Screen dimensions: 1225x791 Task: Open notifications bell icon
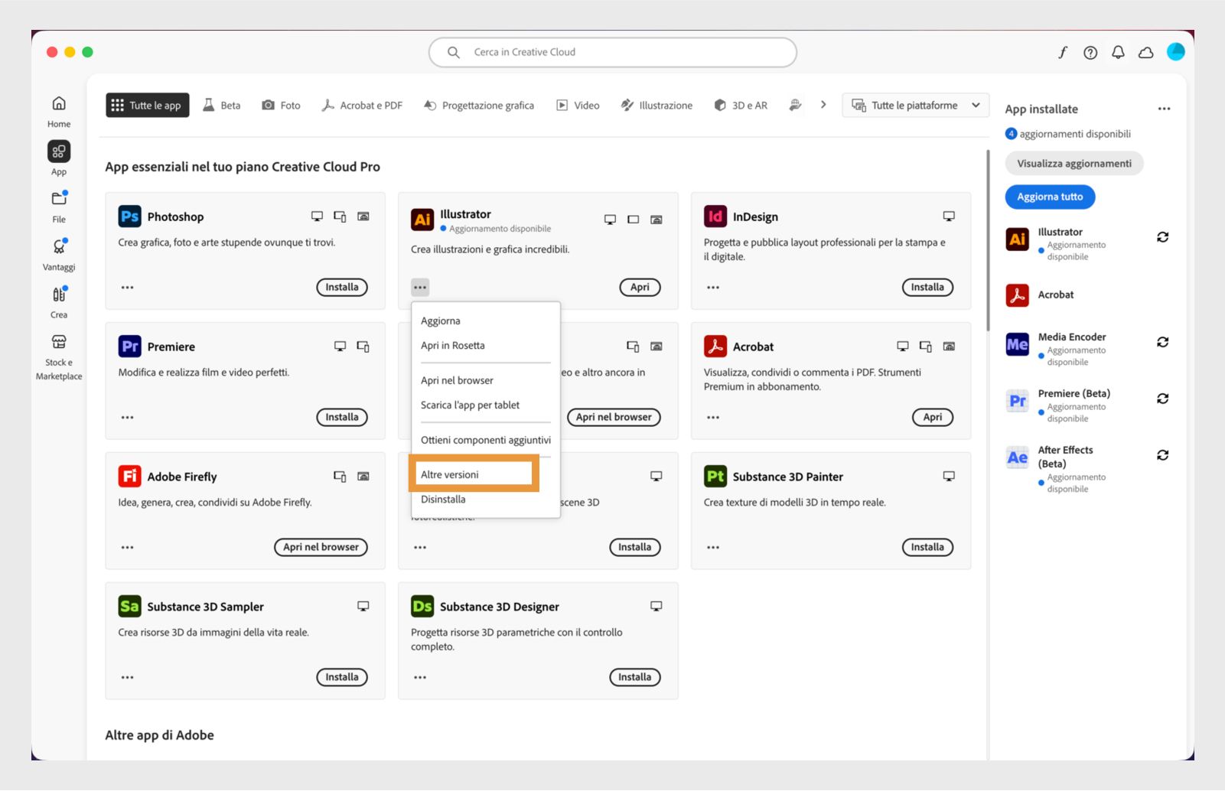[1118, 52]
